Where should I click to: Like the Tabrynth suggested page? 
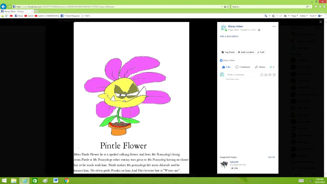point(235,168)
